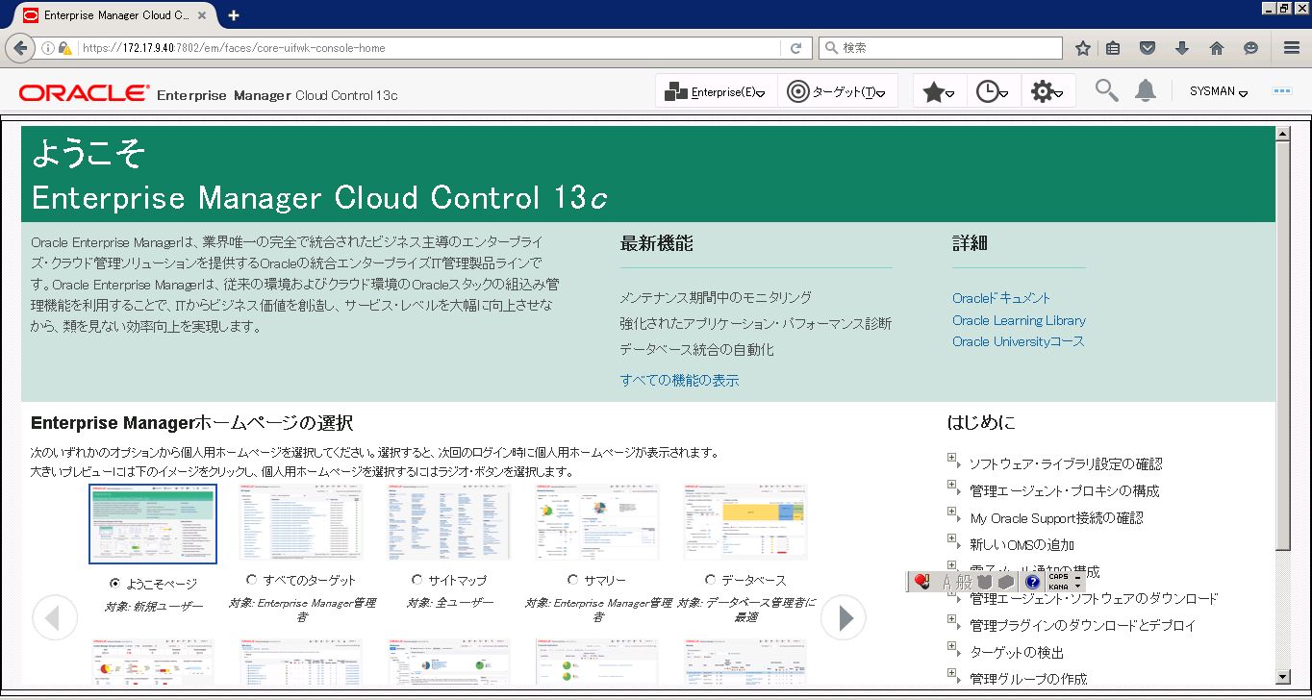The width and height of the screenshot is (1312, 700).
Task: Reload the page with the refresh icon
Action: [795, 48]
